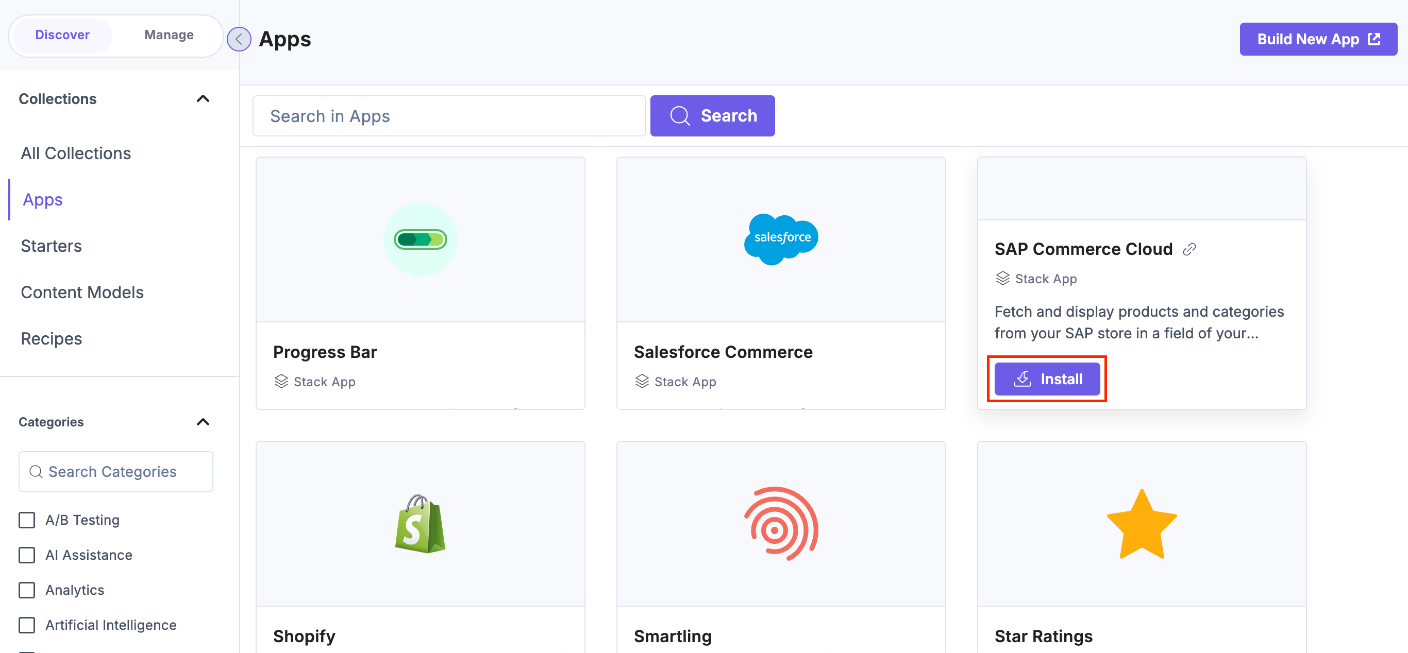Image resolution: width=1408 pixels, height=653 pixels.
Task: Click the magnifier icon in Search Categories
Action: [36, 472]
